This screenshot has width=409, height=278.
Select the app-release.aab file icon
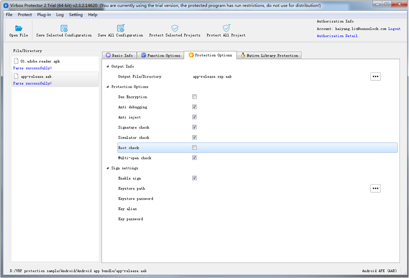(16, 76)
